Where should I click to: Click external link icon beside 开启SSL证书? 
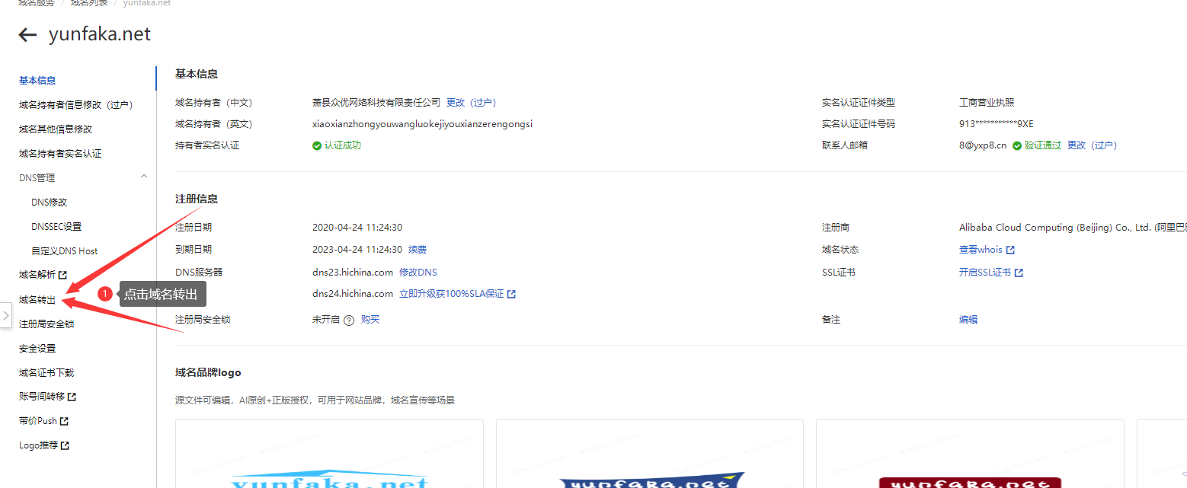click(x=1019, y=273)
